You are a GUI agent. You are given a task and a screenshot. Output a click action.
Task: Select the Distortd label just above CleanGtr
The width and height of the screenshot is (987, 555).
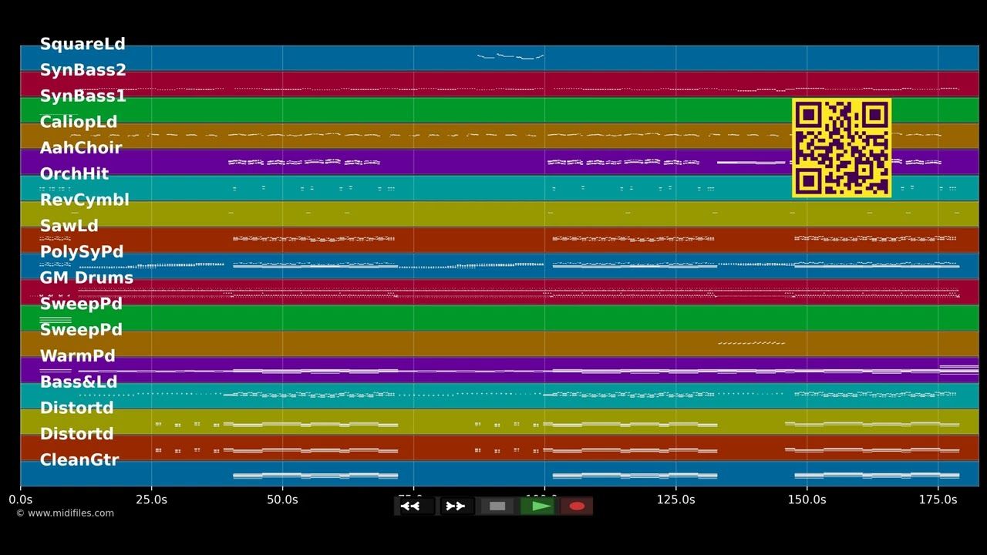click(76, 434)
